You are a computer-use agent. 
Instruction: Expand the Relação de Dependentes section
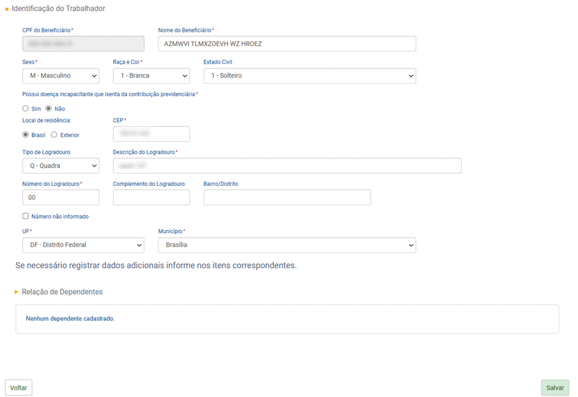[x=59, y=292]
